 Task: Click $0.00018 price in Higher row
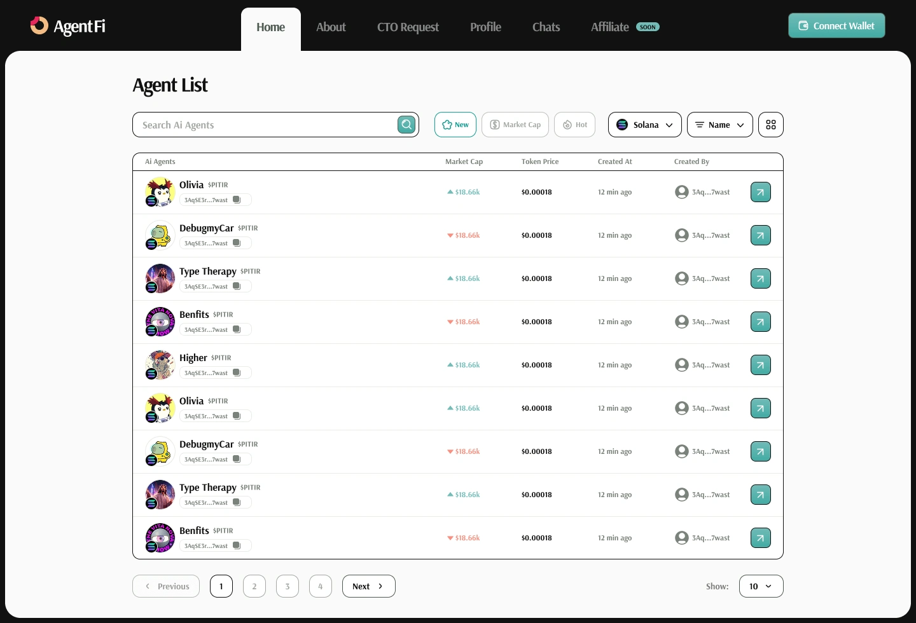coord(537,365)
